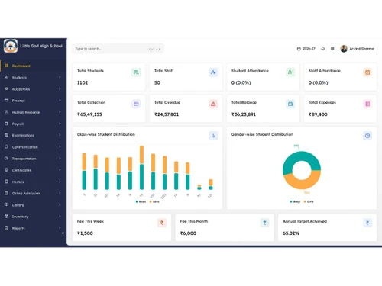
Task: Click the Certificates badge icon
Action: (x=6, y=170)
